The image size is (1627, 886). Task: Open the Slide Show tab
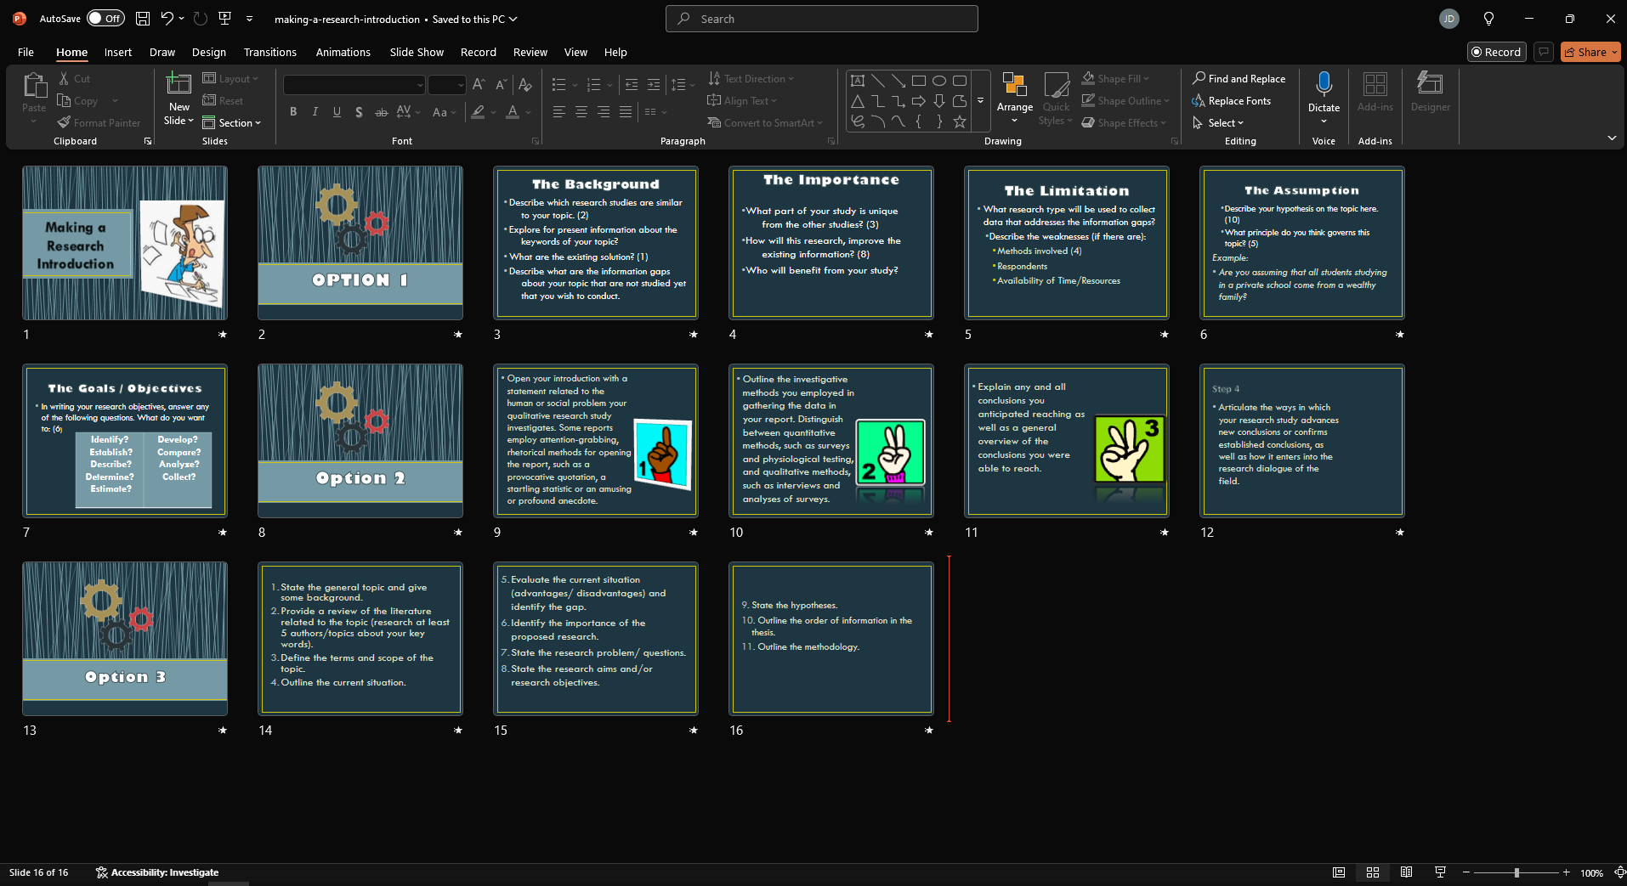(417, 52)
